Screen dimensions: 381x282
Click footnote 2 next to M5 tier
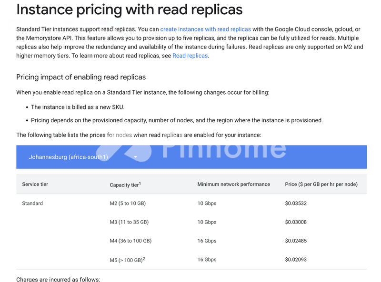(x=143, y=258)
